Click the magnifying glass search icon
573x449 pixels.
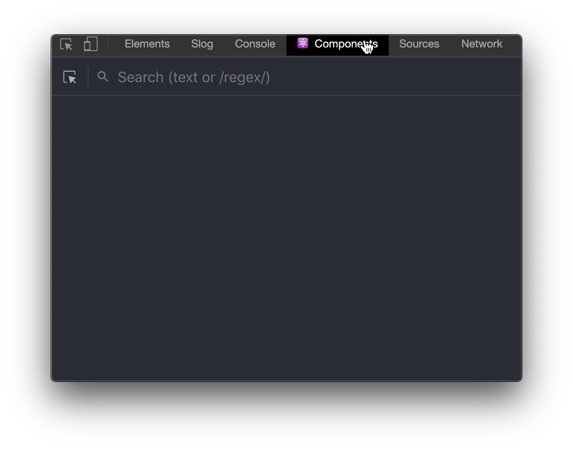pyautogui.click(x=102, y=76)
